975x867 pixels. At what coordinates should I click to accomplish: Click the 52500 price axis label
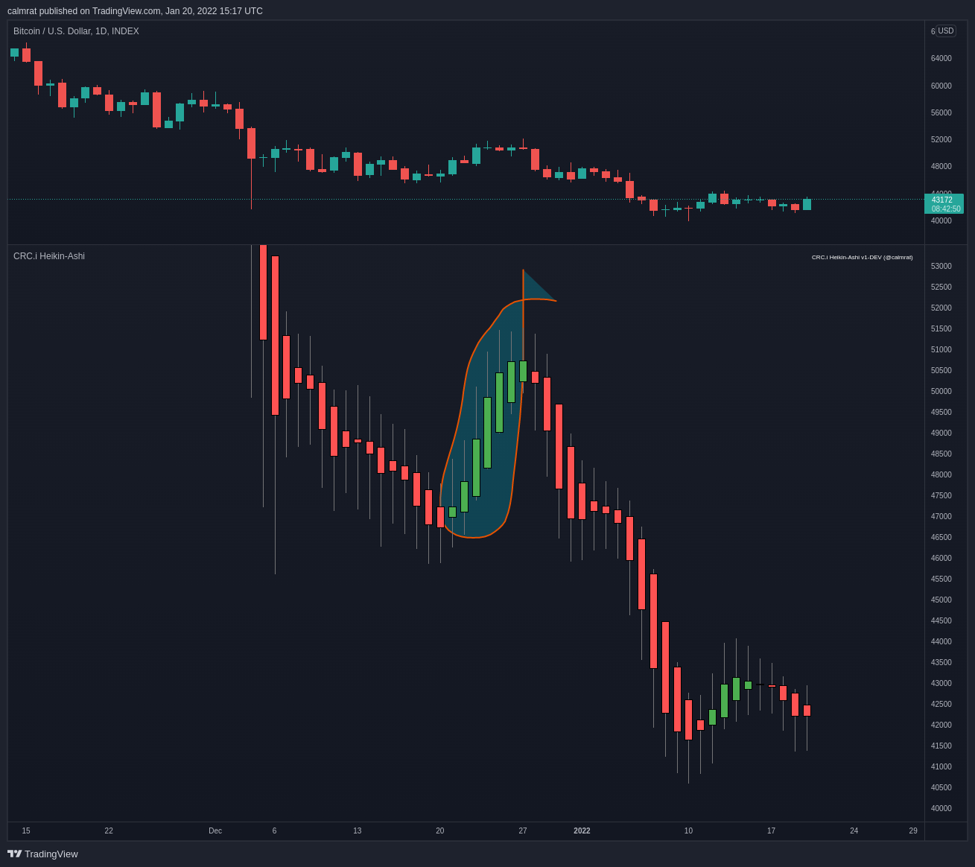(x=941, y=287)
